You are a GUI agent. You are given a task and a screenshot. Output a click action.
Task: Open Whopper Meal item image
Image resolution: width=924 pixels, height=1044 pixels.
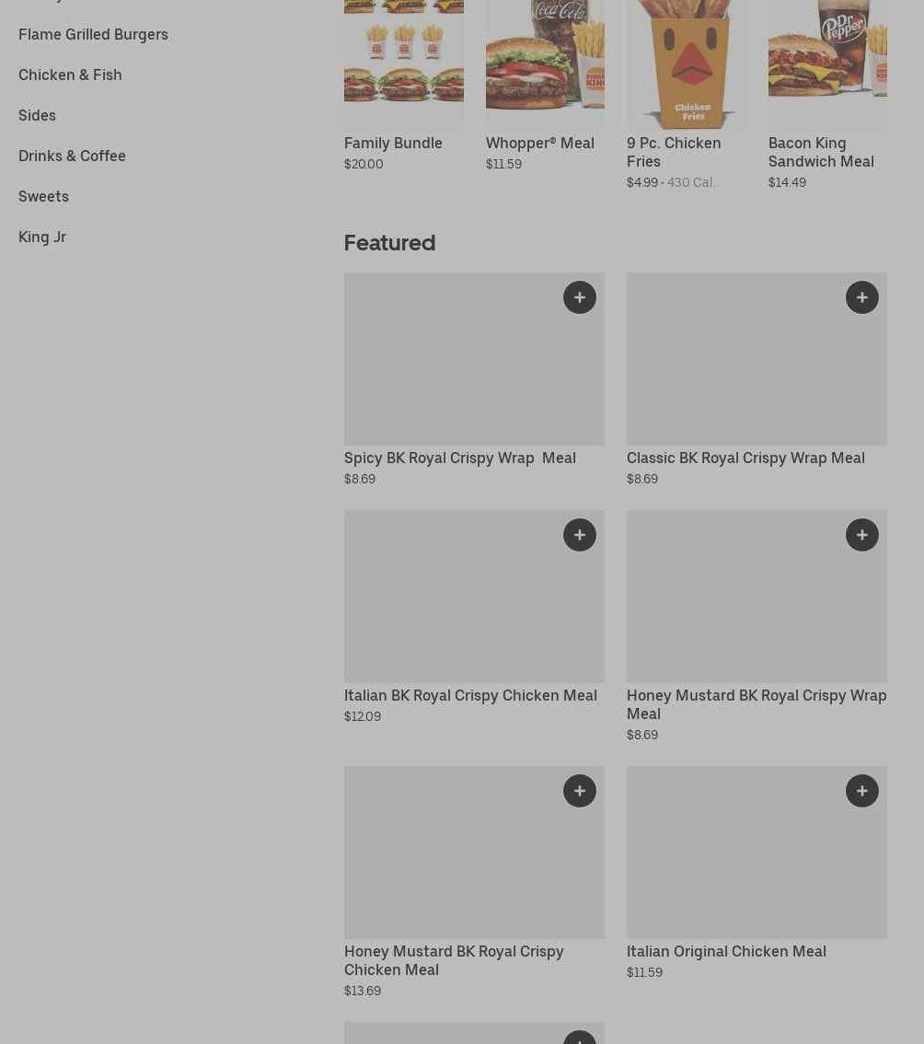[545, 64]
